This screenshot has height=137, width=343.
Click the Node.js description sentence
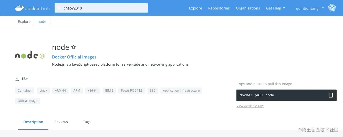121,64
